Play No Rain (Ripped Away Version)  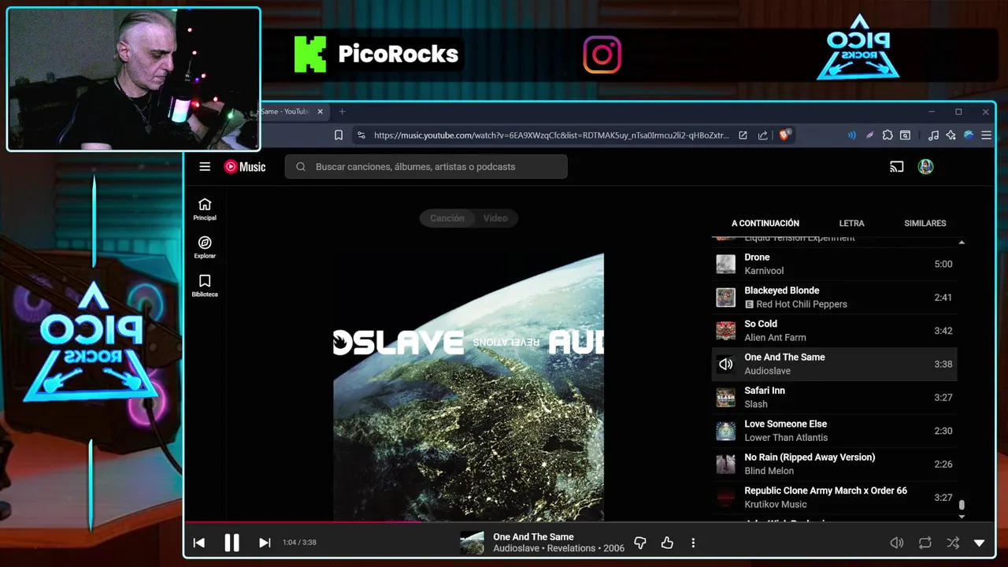pos(835,464)
